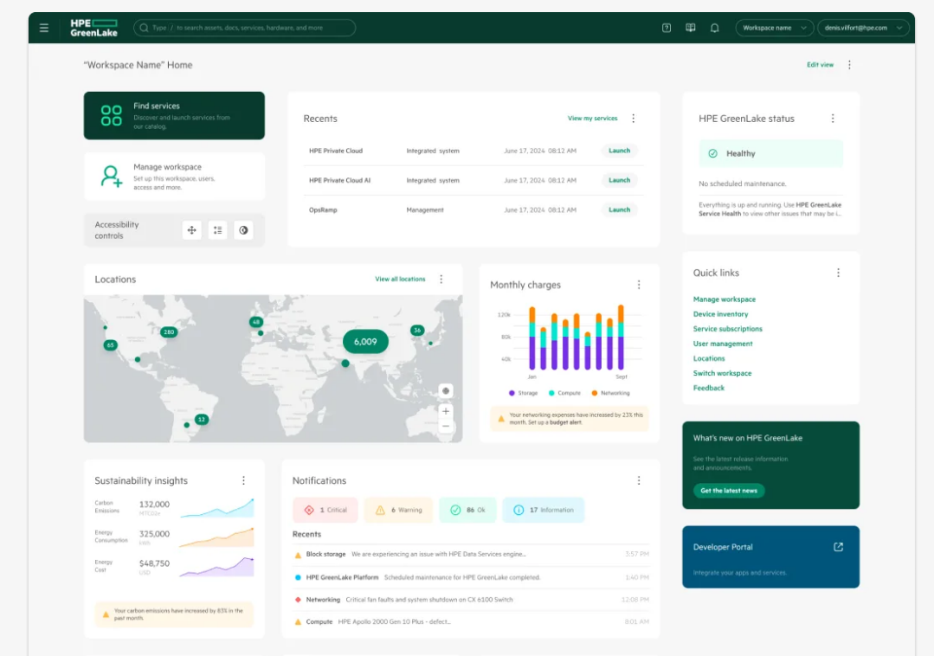The height and width of the screenshot is (656, 934).
Task: Expand the Workspace name dropdown
Action: click(775, 28)
